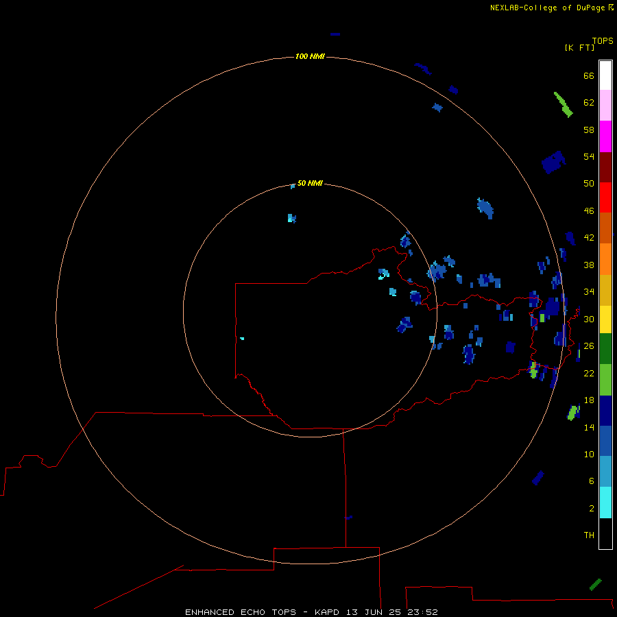The height and width of the screenshot is (617, 617).
Task: Click legend value 30
Action: tap(589, 319)
